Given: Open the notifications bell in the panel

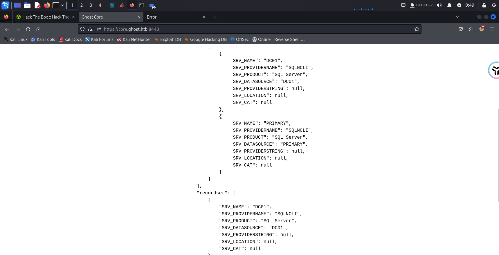Looking at the screenshot, I should click(x=449, y=5).
